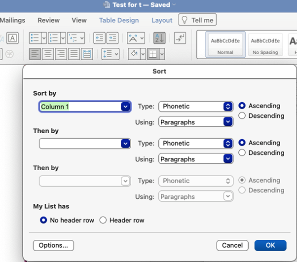Viewport: 297px width, 262px height.
Task: Click the enclosed character circle icon
Action: [x=9, y=54]
